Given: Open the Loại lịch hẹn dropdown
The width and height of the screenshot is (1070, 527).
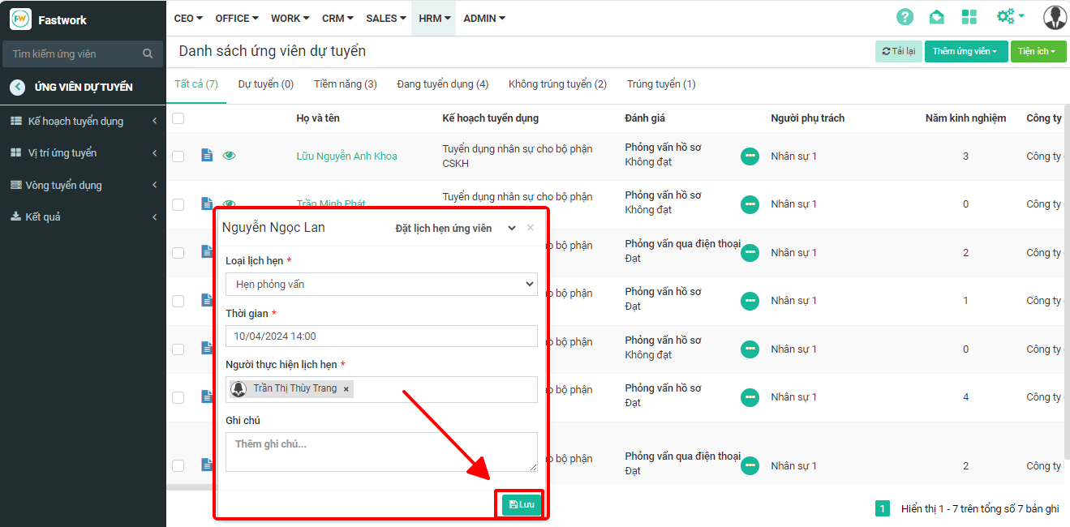Looking at the screenshot, I should coord(381,284).
